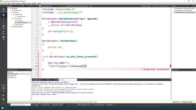Screen dimensions: 196x110
Task: Open the QT_Demo kit selector
Action: coord(3,88)
